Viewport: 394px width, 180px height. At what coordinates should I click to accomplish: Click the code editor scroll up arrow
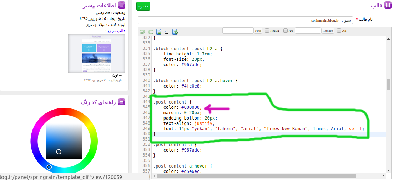(x=389, y=39)
